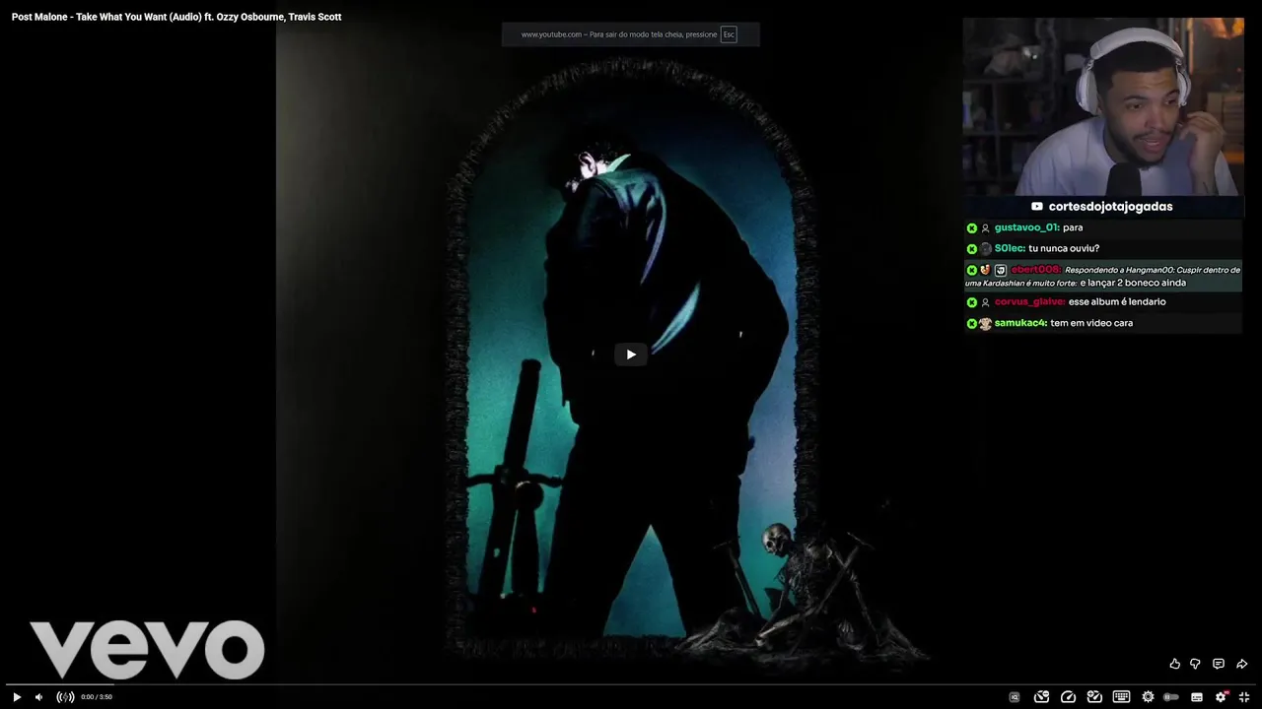Decrease playback speed with the minus gauge icon
The width and height of the screenshot is (1262, 709).
click(x=1041, y=697)
